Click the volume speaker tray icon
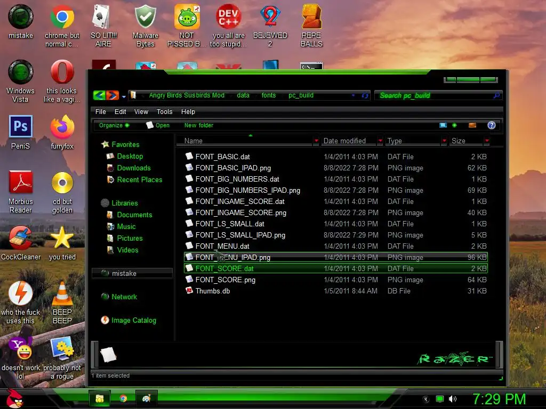 [x=453, y=399]
